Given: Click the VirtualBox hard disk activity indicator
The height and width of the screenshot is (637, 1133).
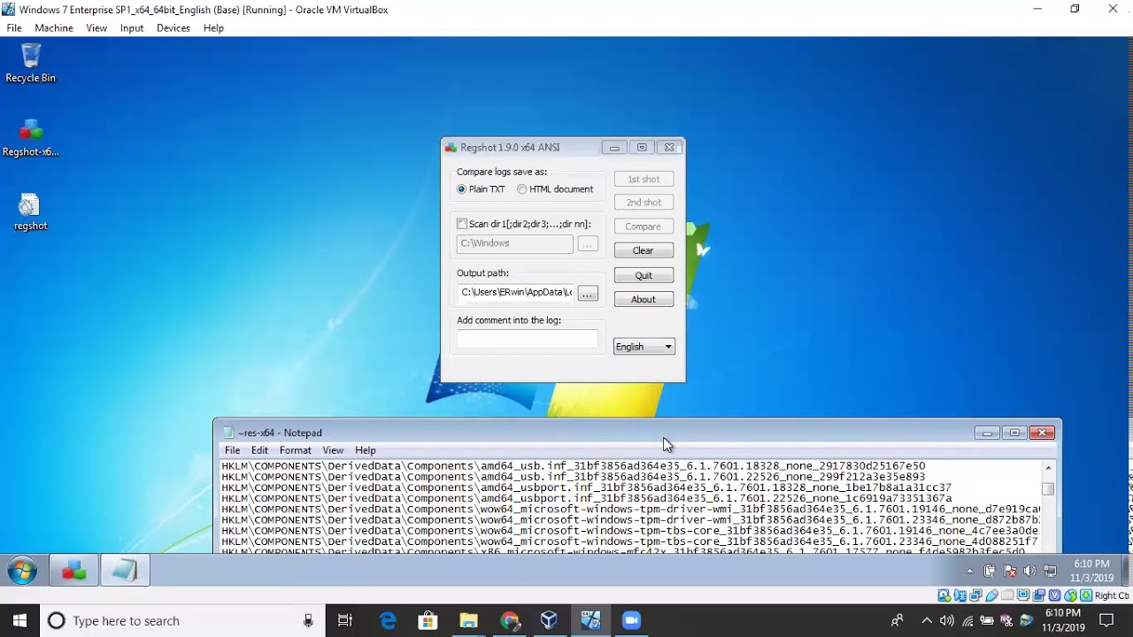Looking at the screenshot, I should tap(944, 595).
